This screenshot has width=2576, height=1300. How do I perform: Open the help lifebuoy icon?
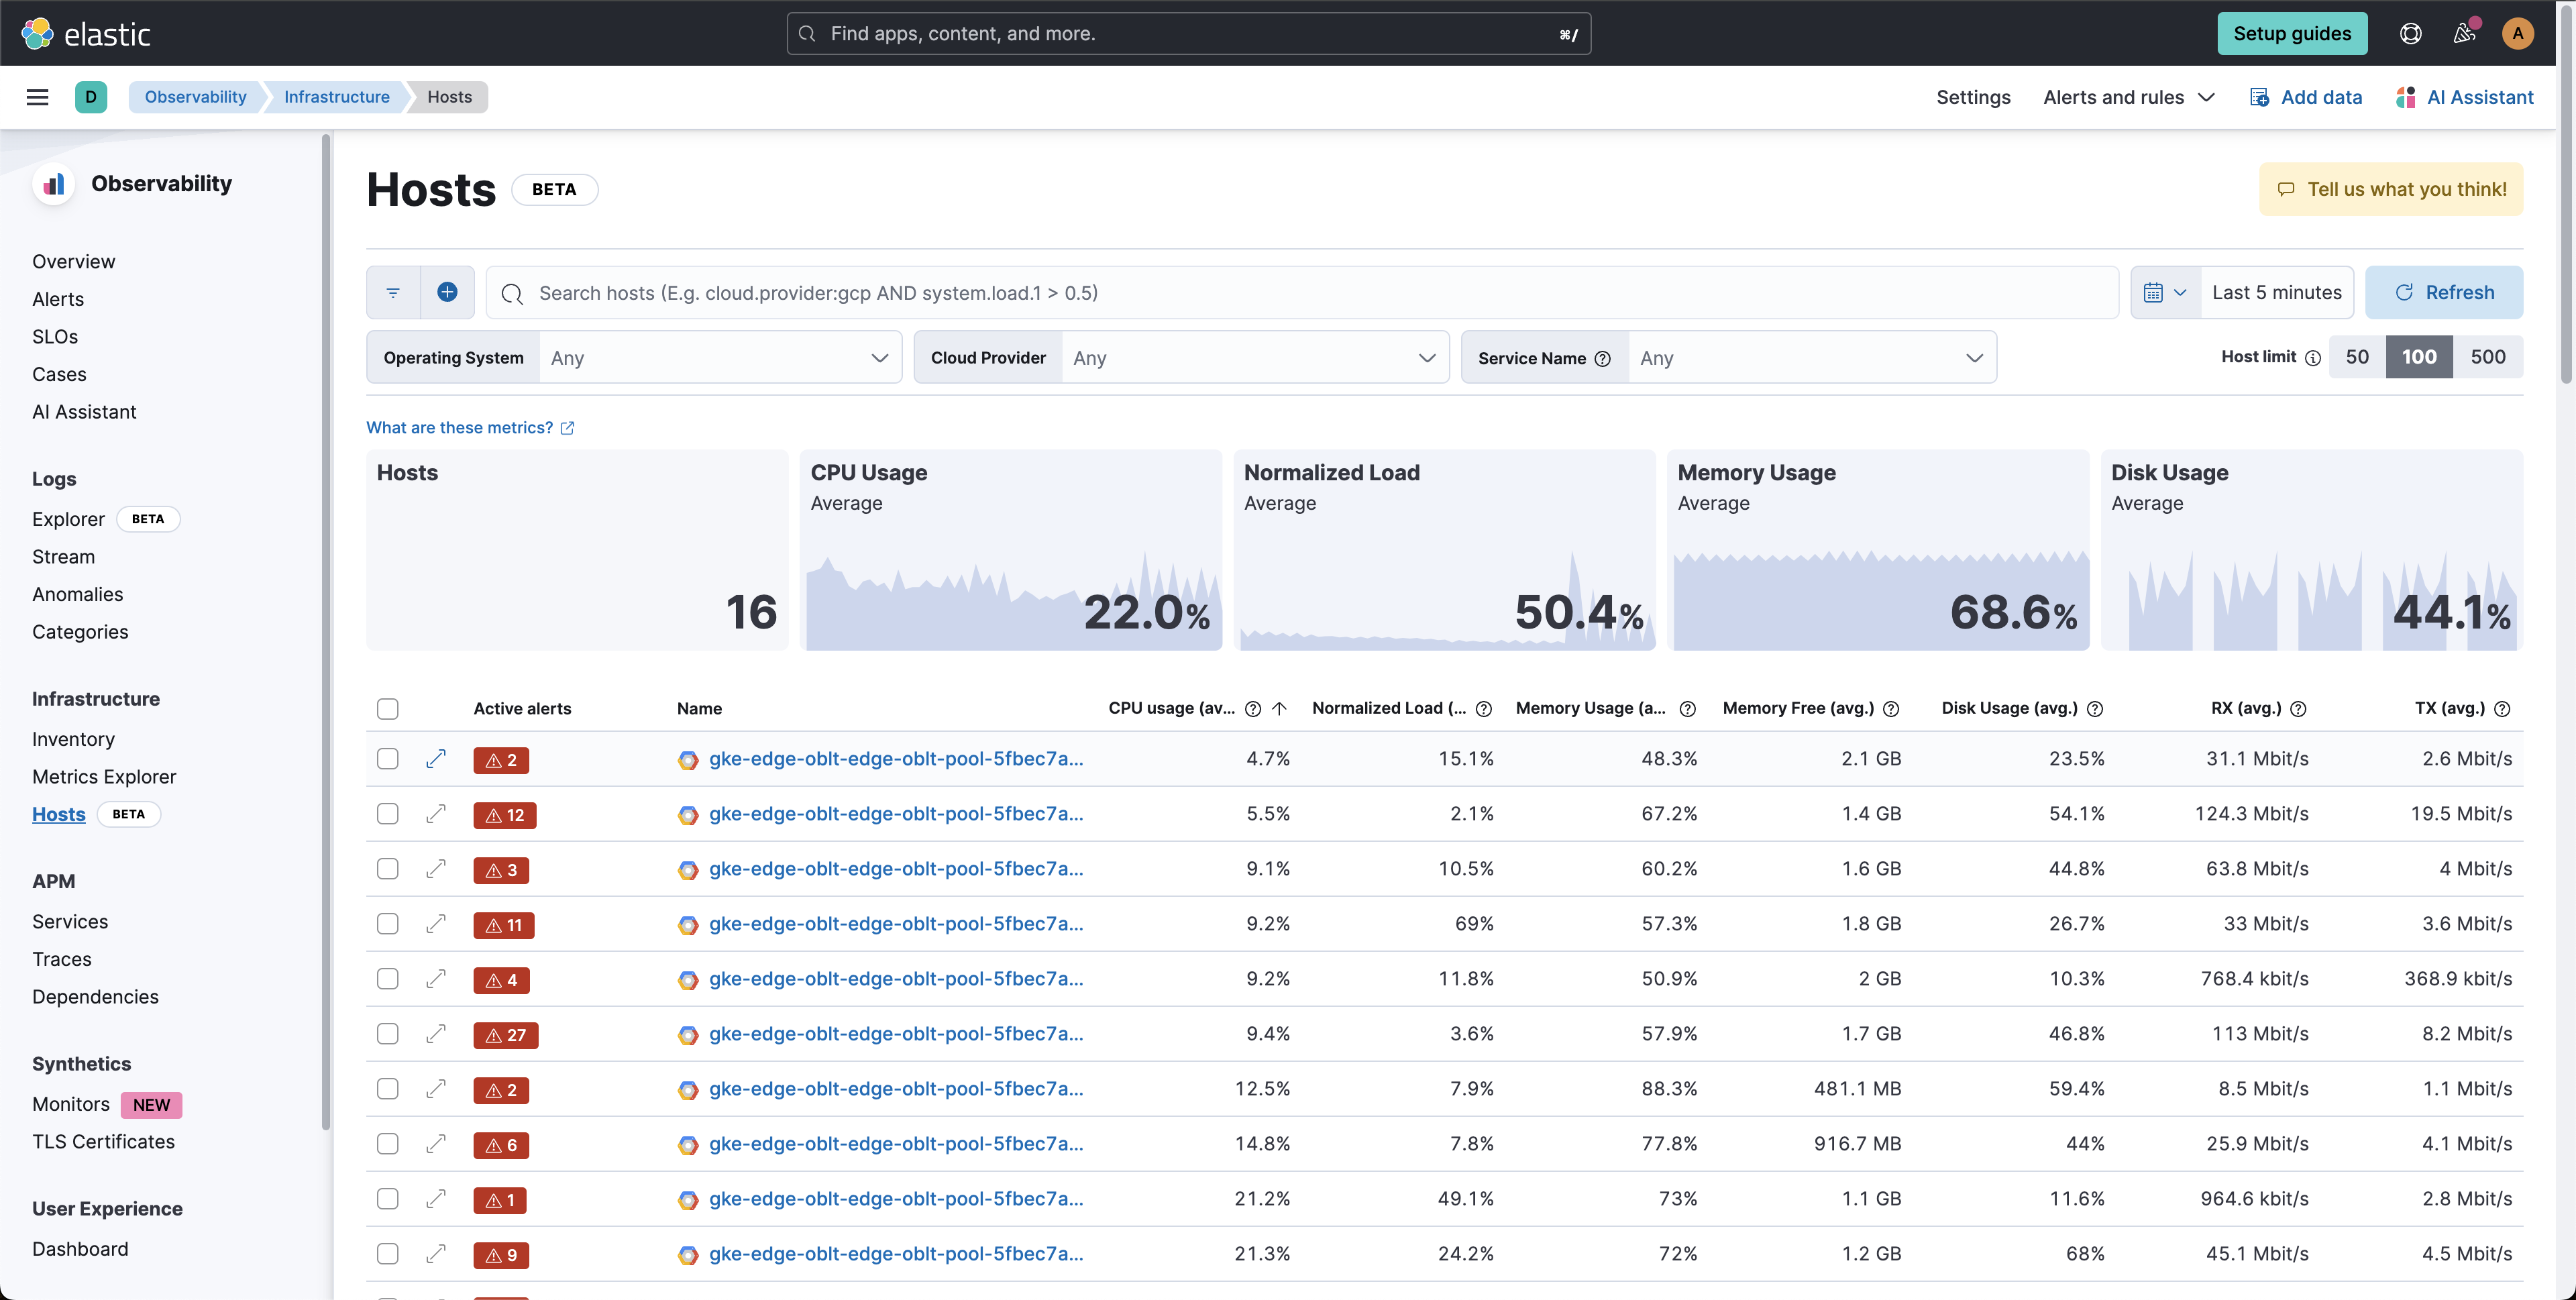point(2410,33)
